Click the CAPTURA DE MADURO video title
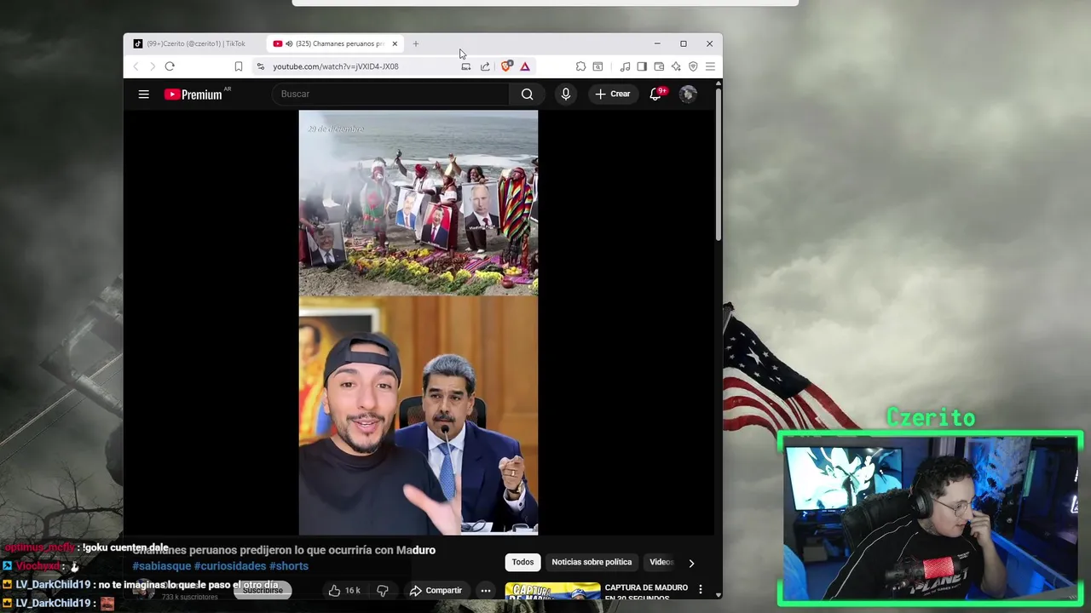Image resolution: width=1091 pixels, height=613 pixels. coord(646,592)
